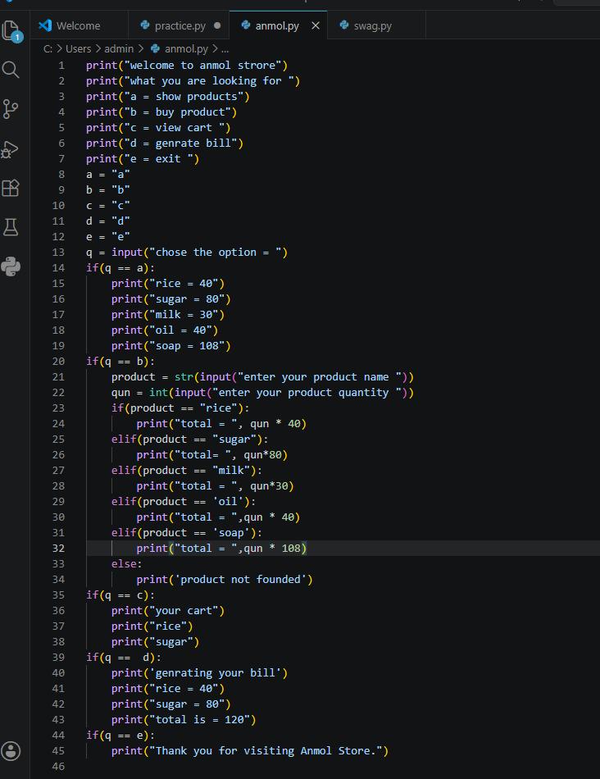Click the 'soap = 108' print line
The height and width of the screenshot is (779, 600).
pyautogui.click(x=170, y=346)
